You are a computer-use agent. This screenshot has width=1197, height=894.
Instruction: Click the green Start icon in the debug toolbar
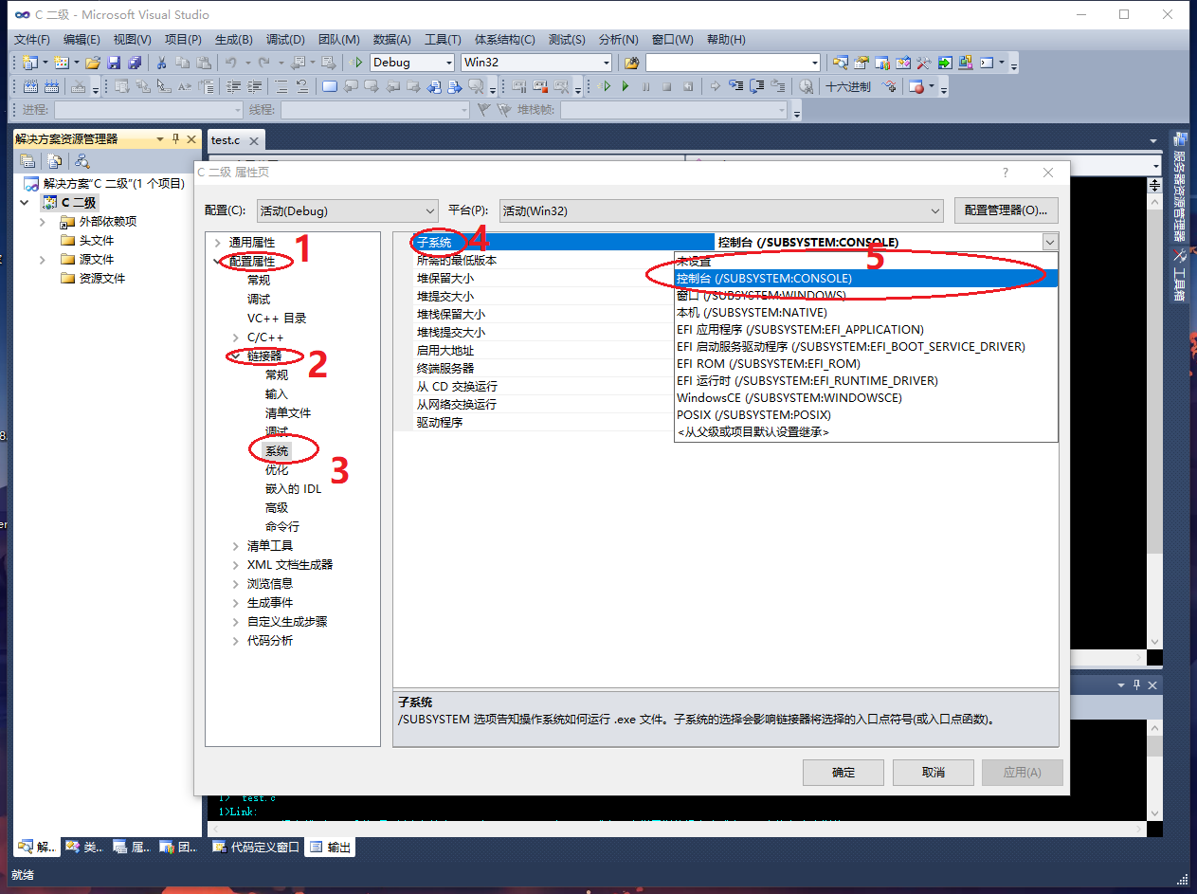[x=626, y=86]
